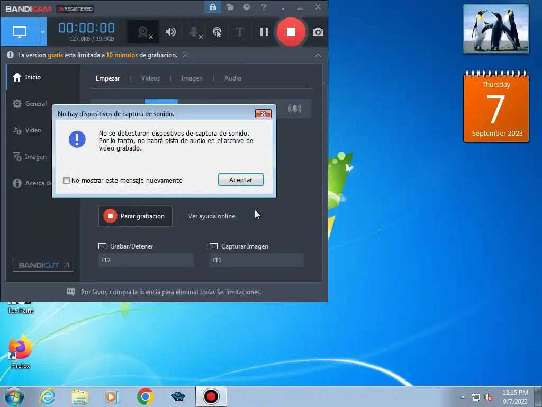Click the penguins slideshow gadget
542x407 pixels.
496,29
